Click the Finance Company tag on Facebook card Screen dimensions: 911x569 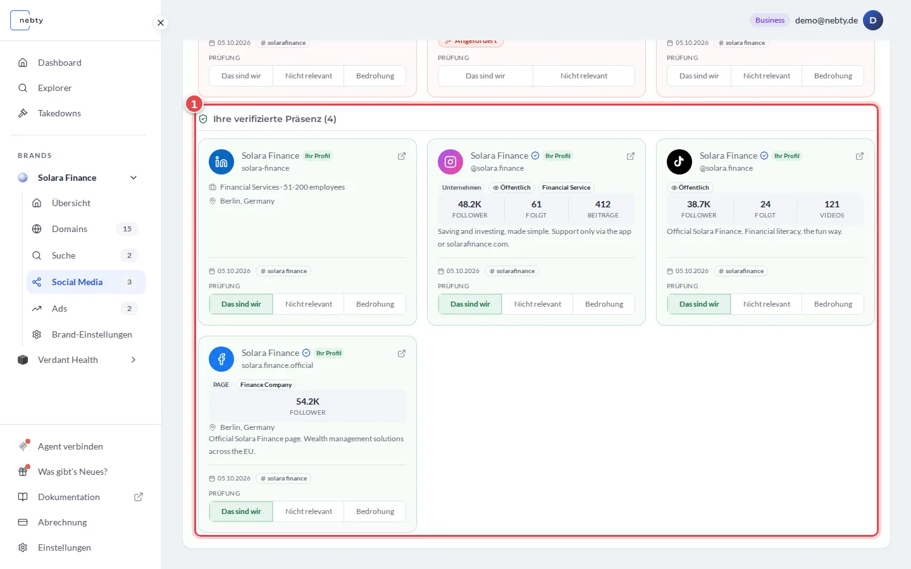[x=266, y=385]
